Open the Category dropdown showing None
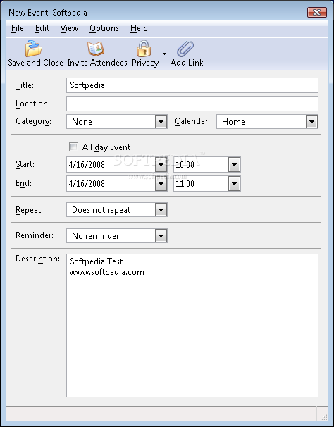The height and width of the screenshot is (427, 334). pos(116,121)
